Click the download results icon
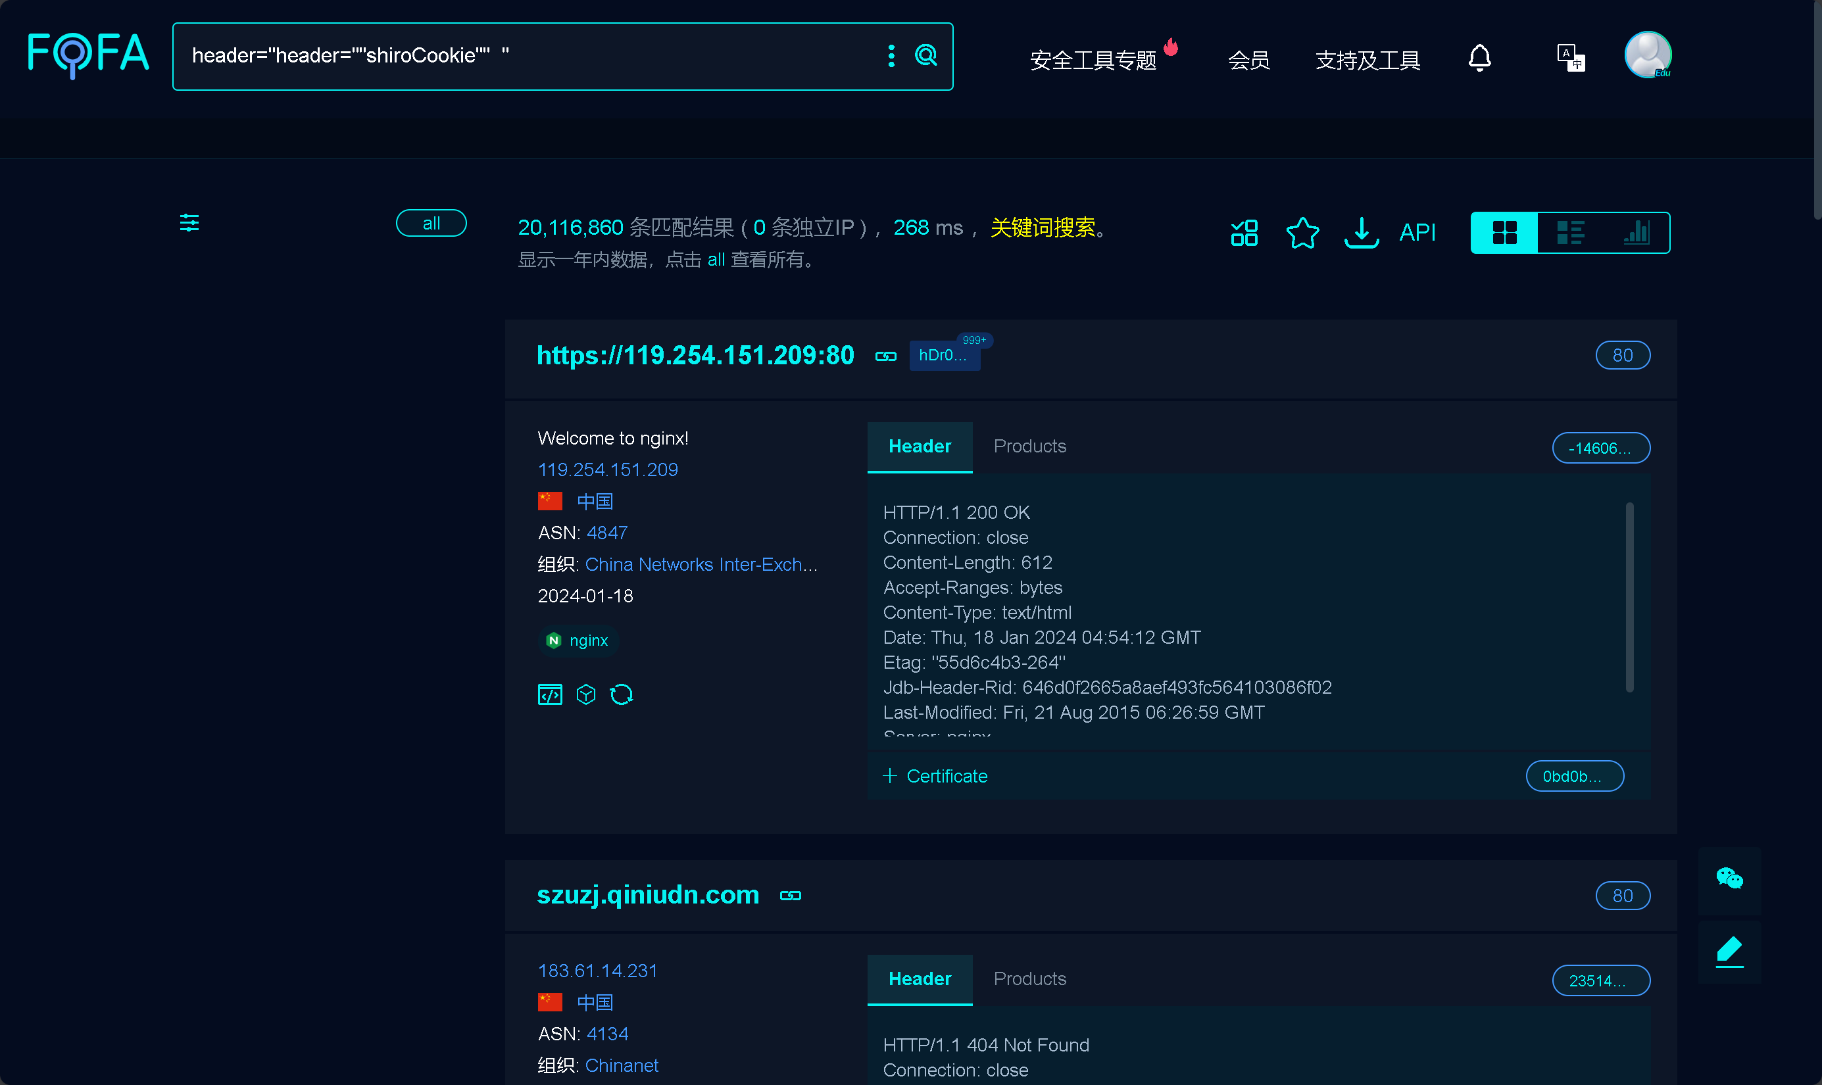This screenshot has height=1085, width=1822. click(x=1361, y=233)
